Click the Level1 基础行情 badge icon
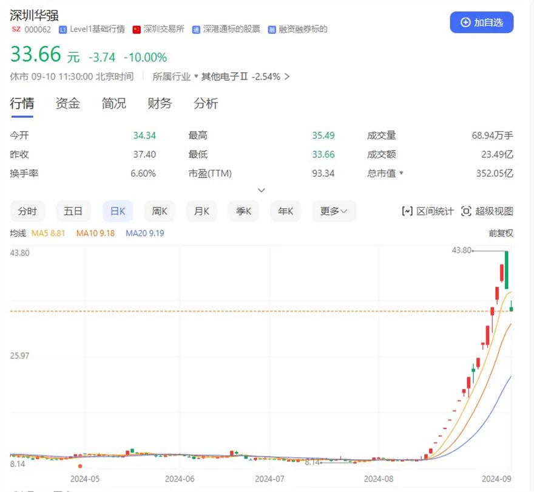The image size is (534, 492). 63,29
